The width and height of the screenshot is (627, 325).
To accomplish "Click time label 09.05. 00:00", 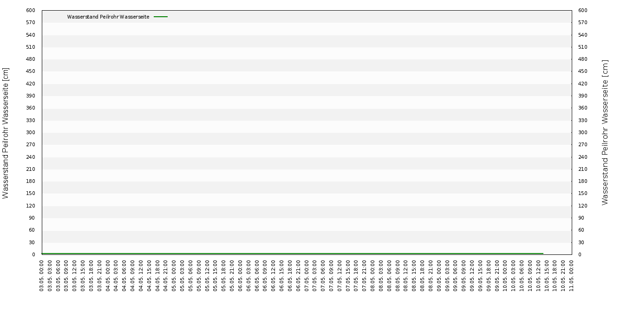I will tap(439, 276).
